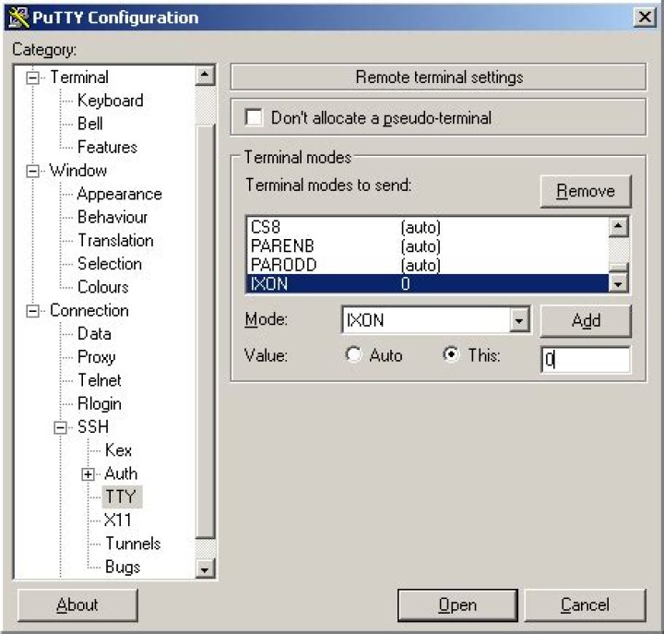Open the Bell category
The height and width of the screenshot is (634, 664).
pyautogui.click(x=89, y=124)
